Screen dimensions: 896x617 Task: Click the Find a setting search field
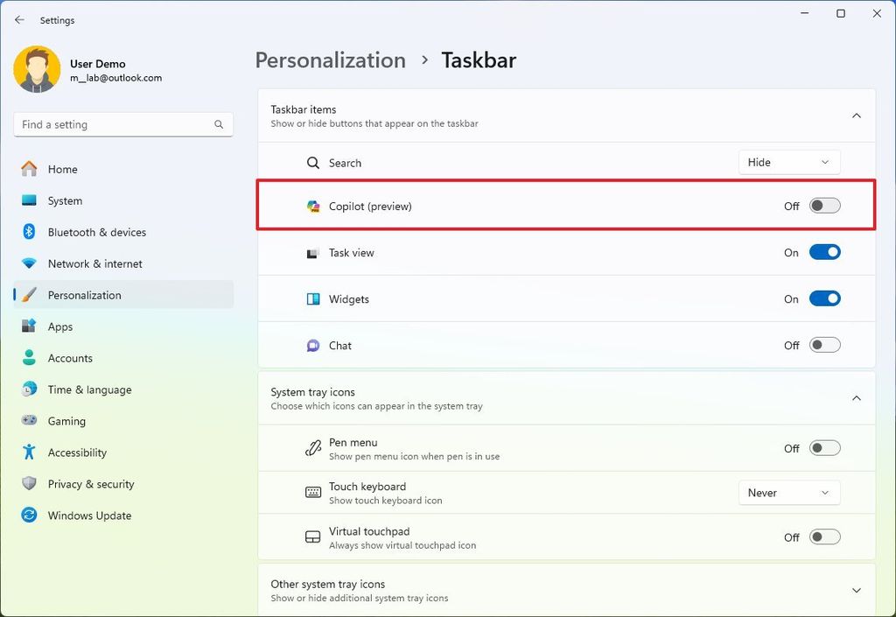(x=122, y=124)
